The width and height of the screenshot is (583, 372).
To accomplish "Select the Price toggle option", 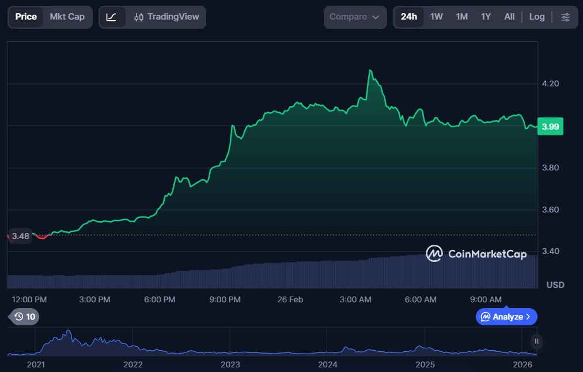I will pos(26,17).
